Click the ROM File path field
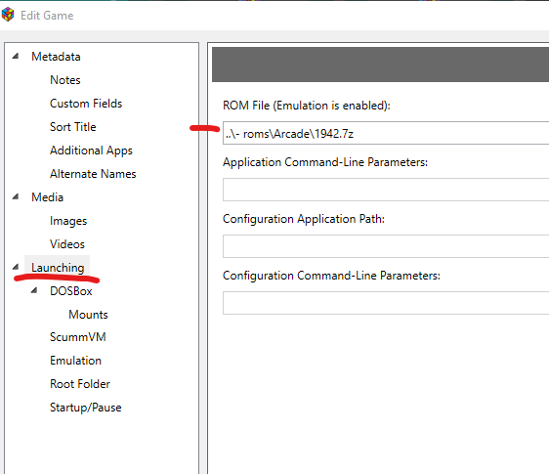The width and height of the screenshot is (549, 474). pos(386,133)
